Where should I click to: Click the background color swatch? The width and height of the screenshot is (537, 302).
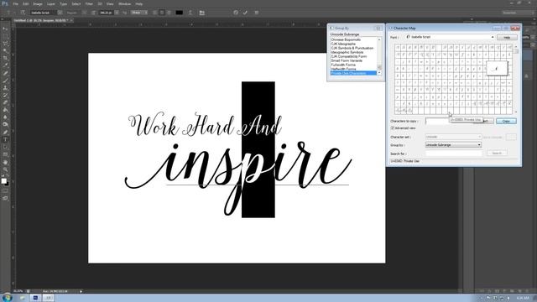(8, 184)
